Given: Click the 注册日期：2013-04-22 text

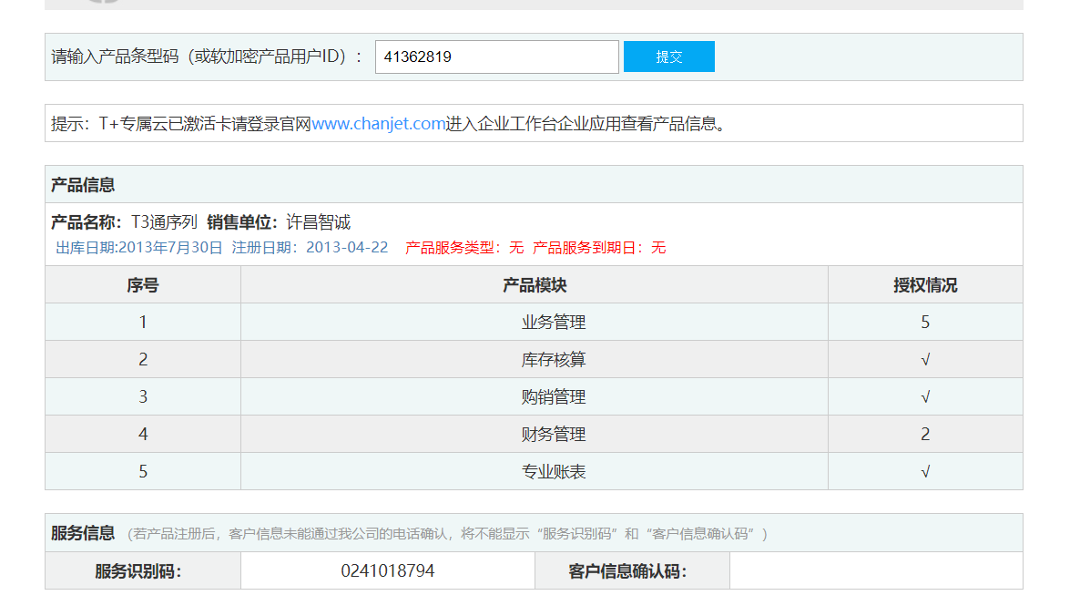Looking at the screenshot, I should (x=310, y=248).
